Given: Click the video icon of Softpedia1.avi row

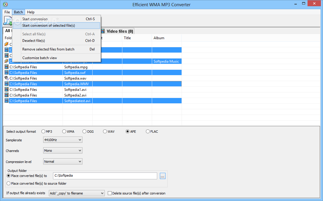Looking at the screenshot, I should (x=6, y=89).
